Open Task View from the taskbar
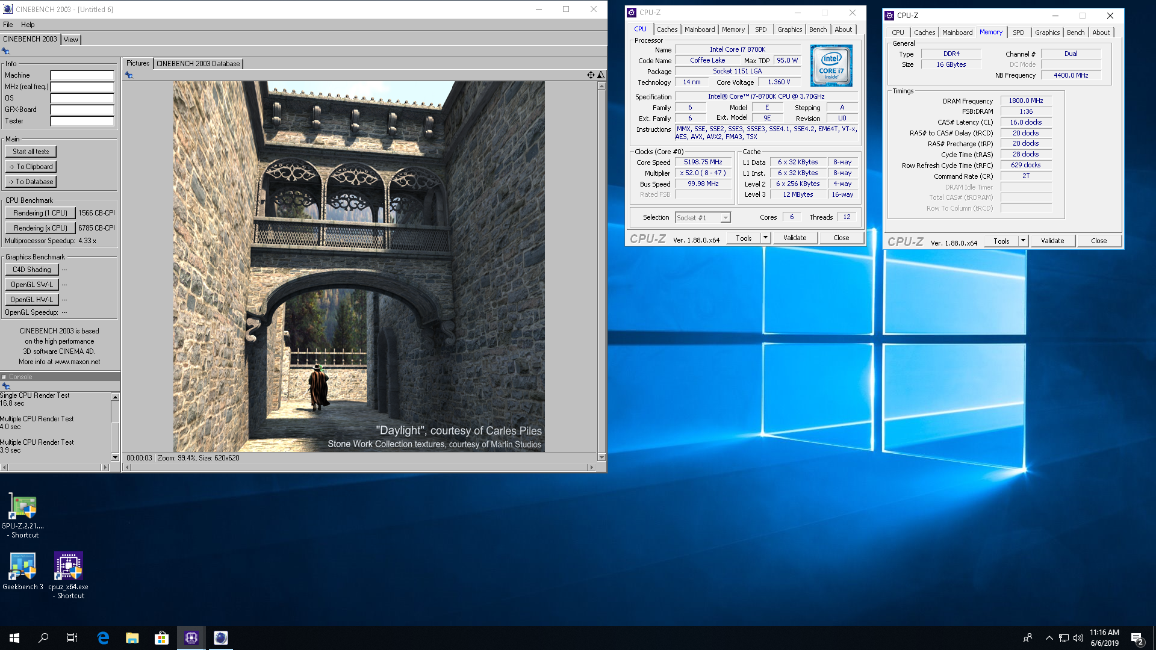This screenshot has width=1156, height=650. [72, 638]
